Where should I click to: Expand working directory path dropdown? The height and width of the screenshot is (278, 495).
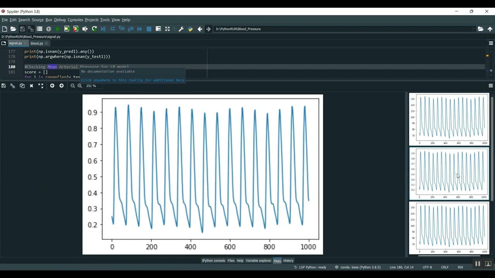pyautogui.click(x=474, y=29)
